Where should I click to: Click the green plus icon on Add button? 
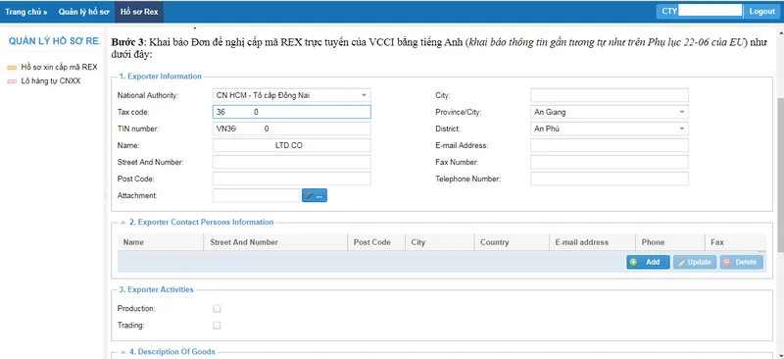click(634, 262)
